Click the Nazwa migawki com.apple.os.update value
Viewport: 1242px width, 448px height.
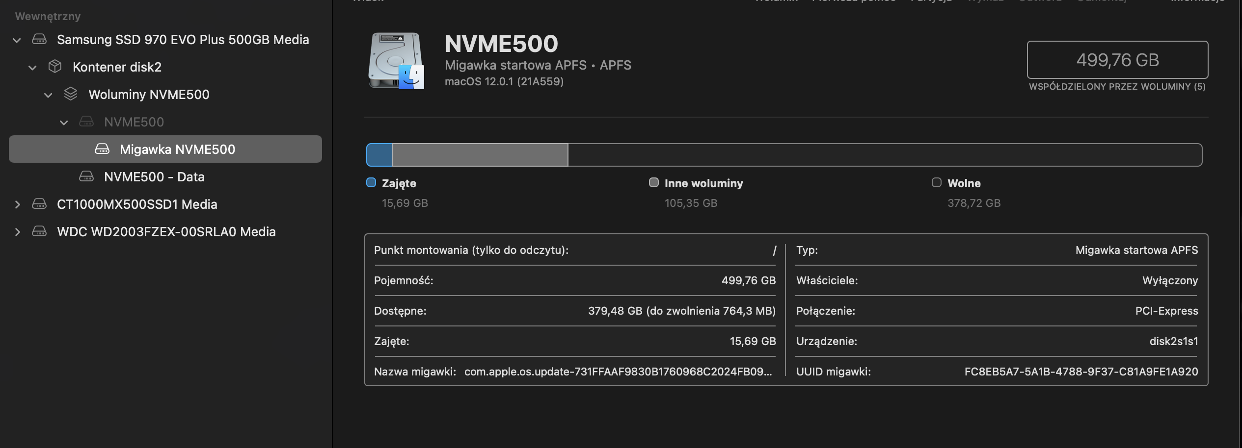point(618,372)
